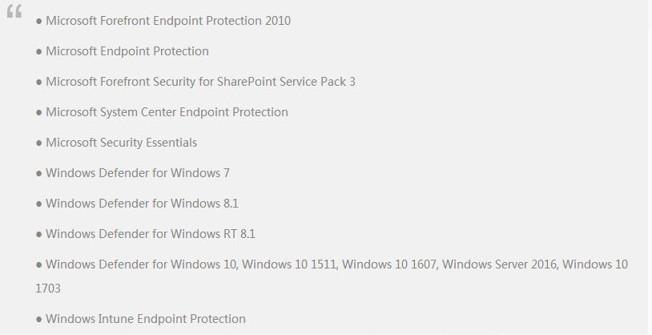Click the opening quotation mark icon
The width and height of the screenshot is (652, 335).
click(14, 11)
